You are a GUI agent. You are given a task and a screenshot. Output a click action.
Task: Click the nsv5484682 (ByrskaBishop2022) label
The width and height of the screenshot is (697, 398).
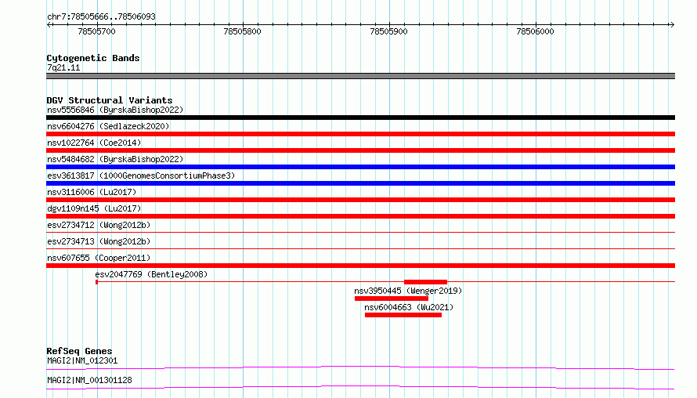115,159
